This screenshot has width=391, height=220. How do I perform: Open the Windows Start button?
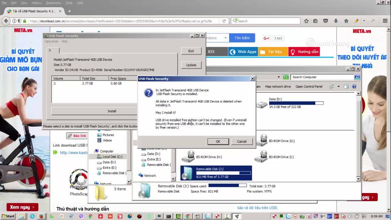click(8, 216)
